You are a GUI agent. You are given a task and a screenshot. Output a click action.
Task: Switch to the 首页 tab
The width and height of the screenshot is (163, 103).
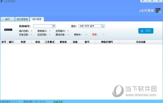click(x=7, y=19)
